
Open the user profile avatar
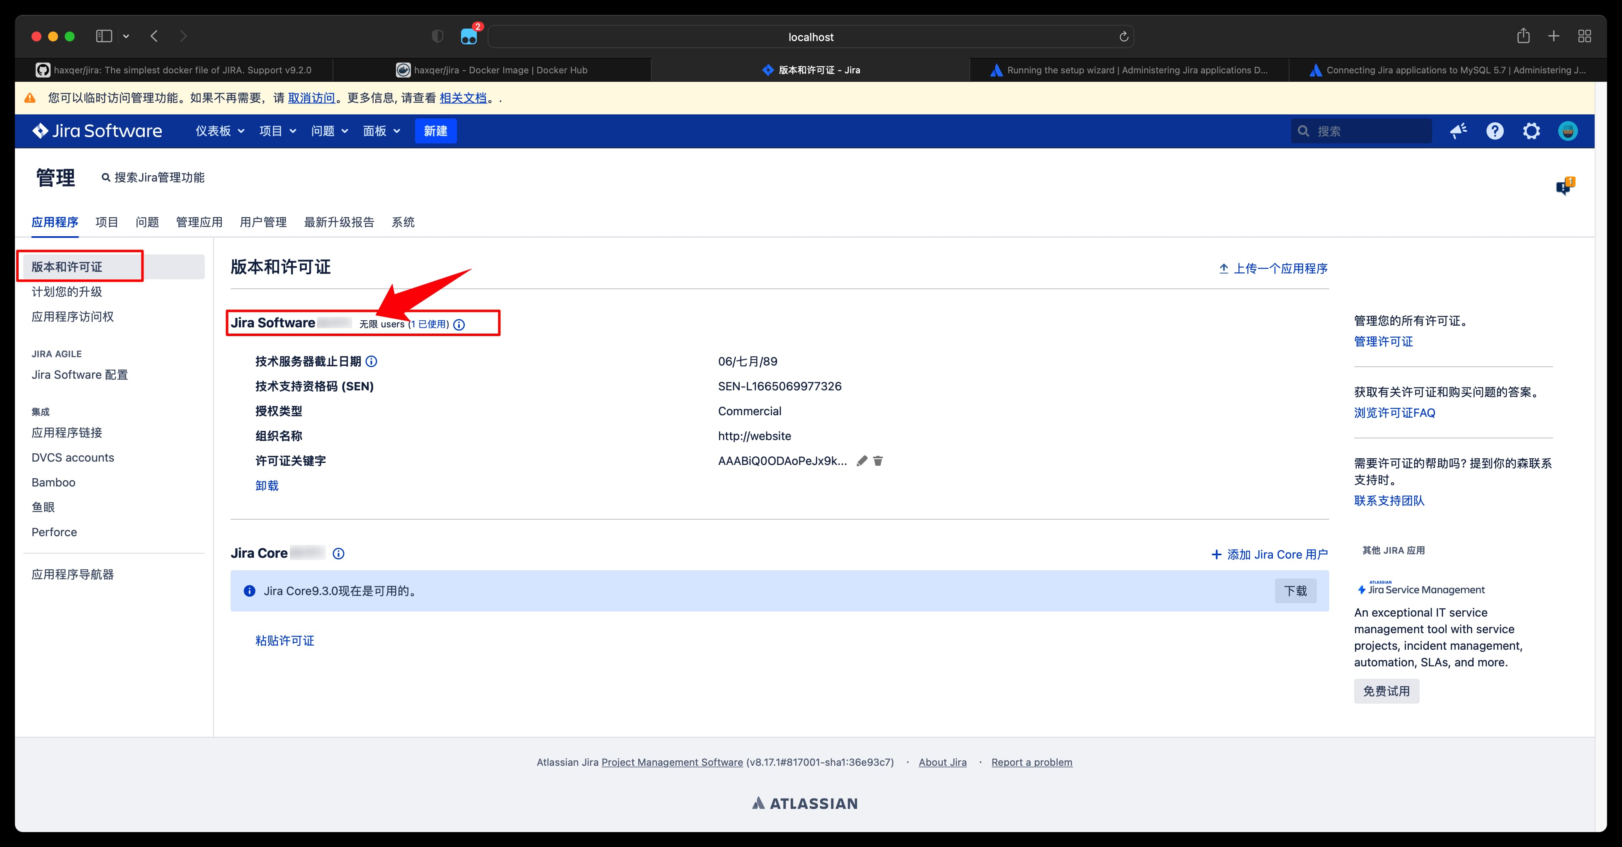click(1568, 131)
